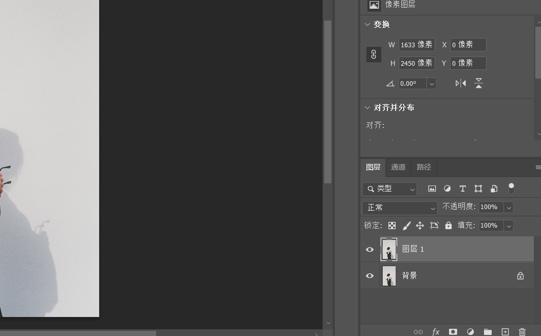The width and height of the screenshot is (541, 336).
Task: Click the 锁定: label
Action: pyautogui.click(x=374, y=226)
